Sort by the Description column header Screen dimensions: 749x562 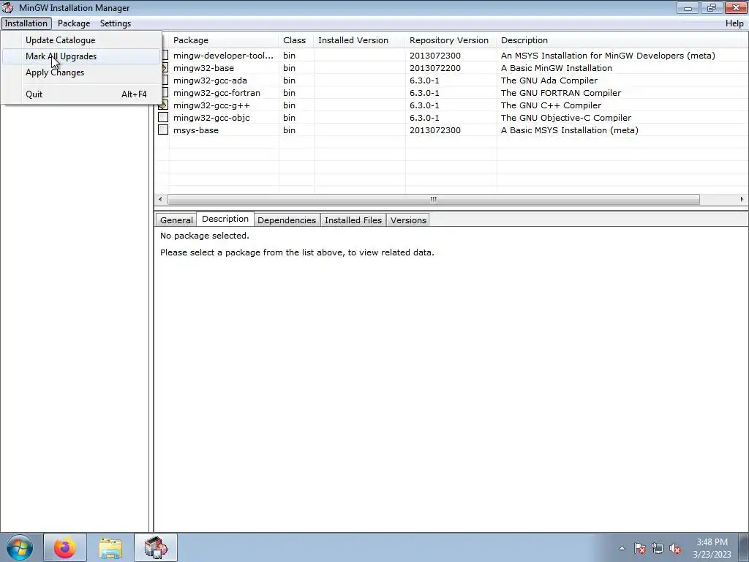point(622,40)
